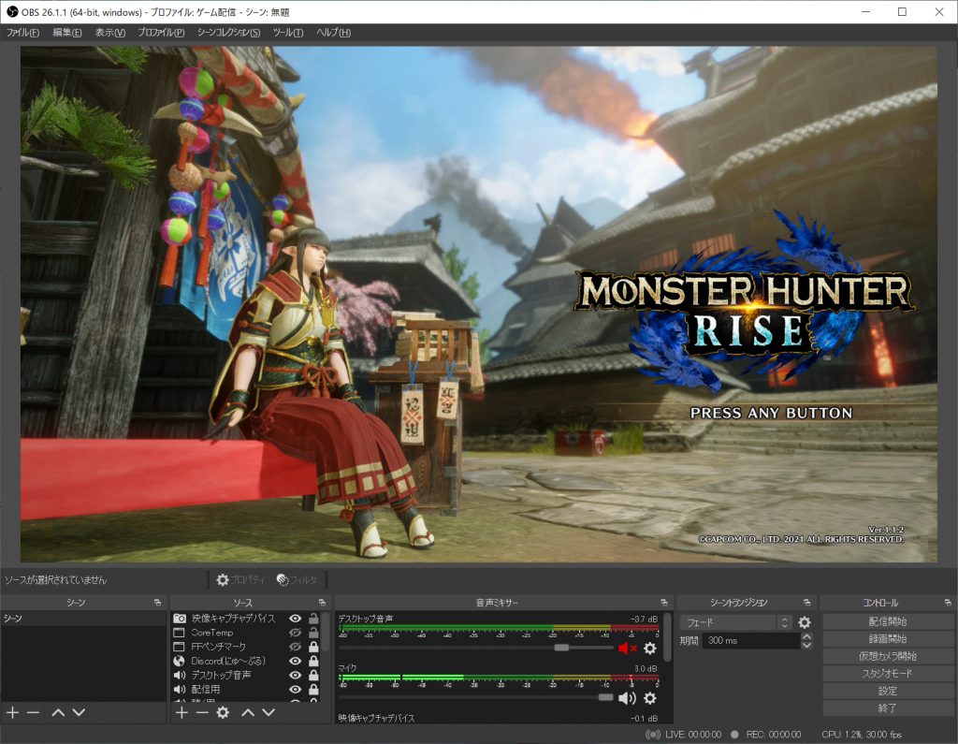Hide デスクトップ音声 source via eye icon

tap(295, 675)
